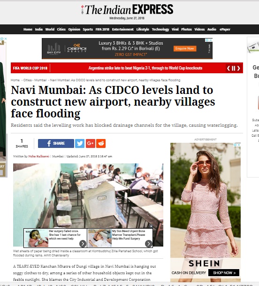This screenshot has height=286, width=259.
Task: Share article on Reddit
Action: click(101, 143)
